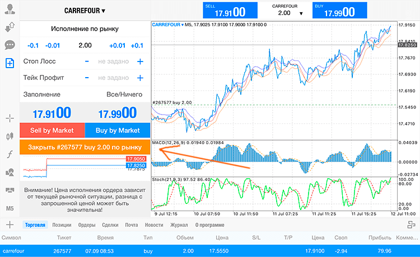Click Закрыть #267577 buy 2.00 по рынку
420x257 pixels.
85,147
